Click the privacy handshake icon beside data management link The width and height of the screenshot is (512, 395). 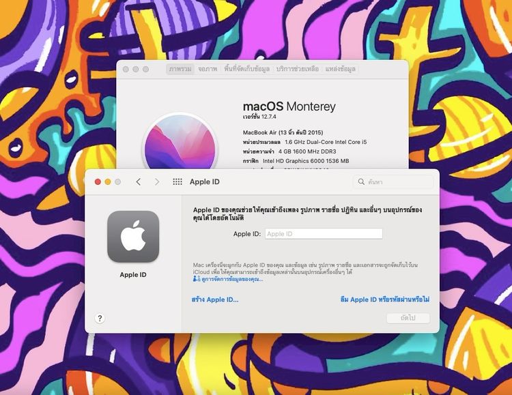coord(196,279)
